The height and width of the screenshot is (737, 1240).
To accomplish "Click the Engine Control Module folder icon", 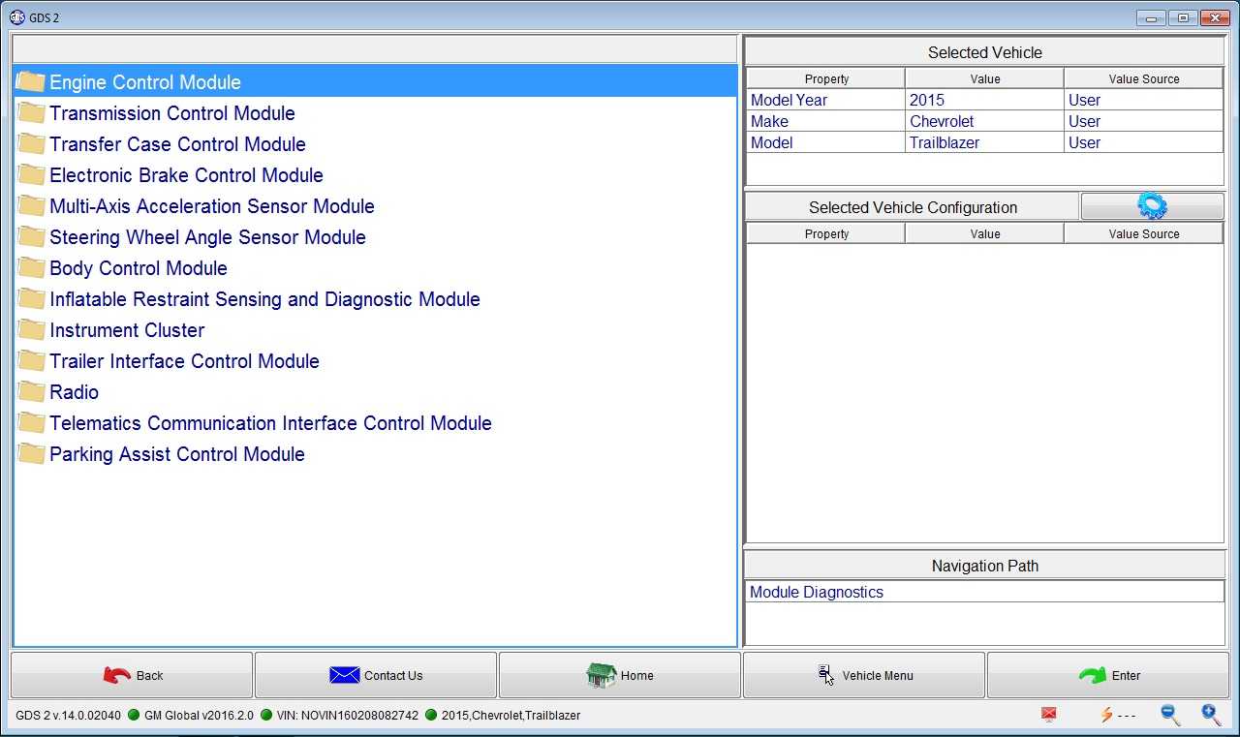I will click(x=31, y=82).
